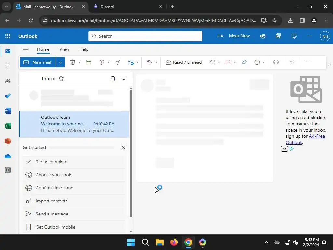The image size is (333, 250).
Task: Expand the Report options arrow
Action: point(109,62)
